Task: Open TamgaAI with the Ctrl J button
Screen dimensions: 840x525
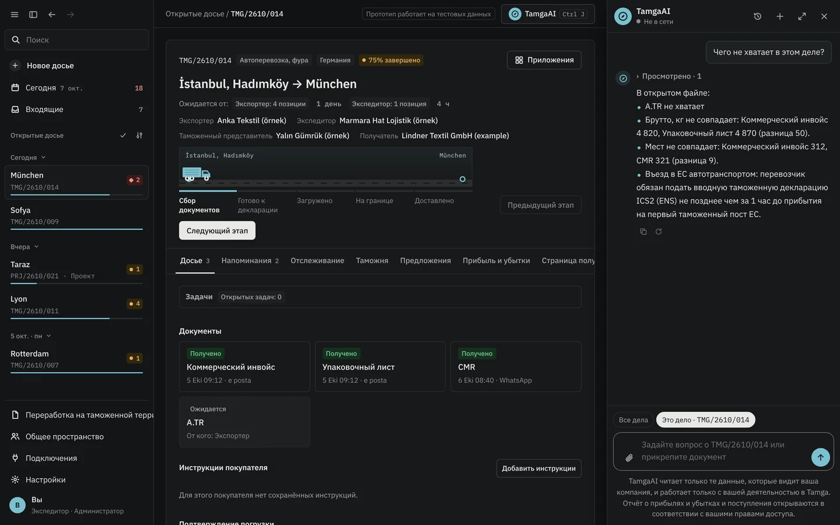Action: pos(548,14)
